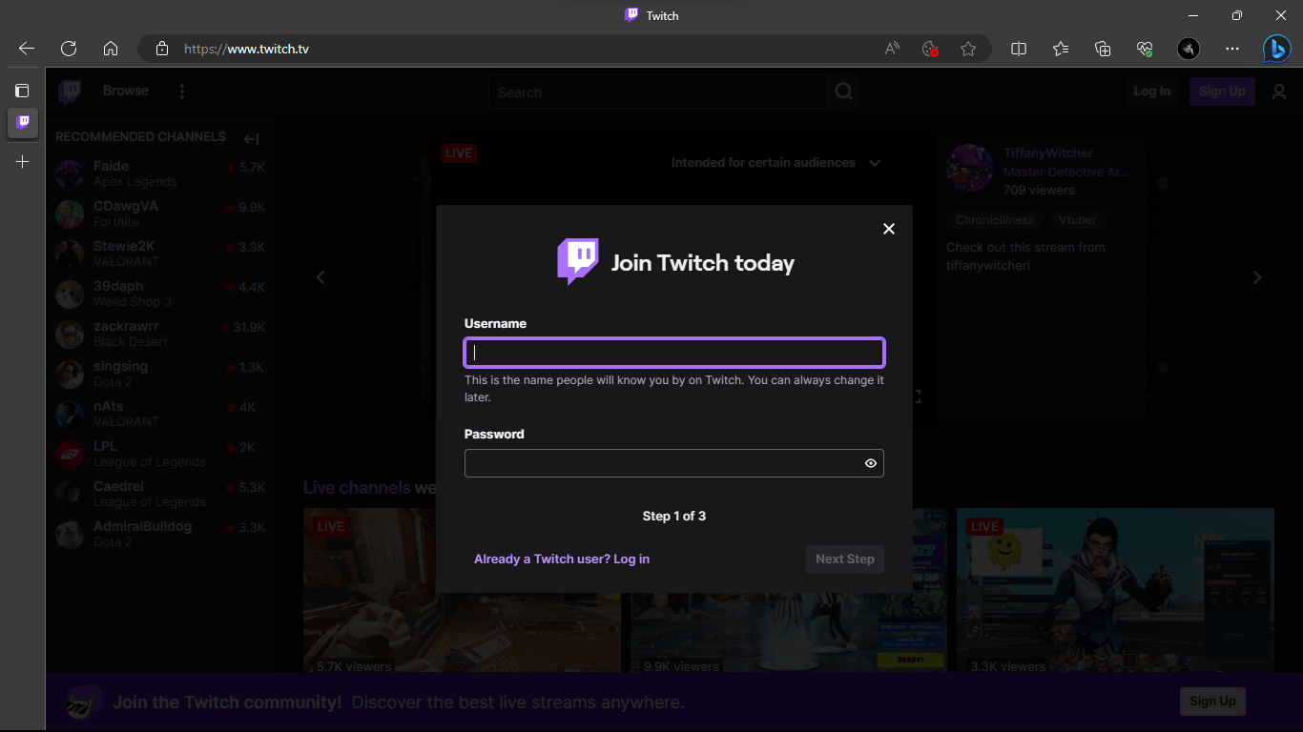Open the zackrawrr Black Desert channel
Screen dimensions: 1303x732
pyautogui.click(x=160, y=334)
